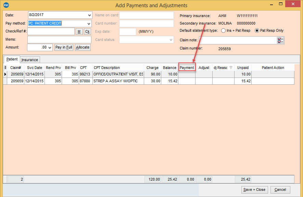
Task: Click the Rend Prv column header
Action: pyautogui.click(x=53, y=68)
